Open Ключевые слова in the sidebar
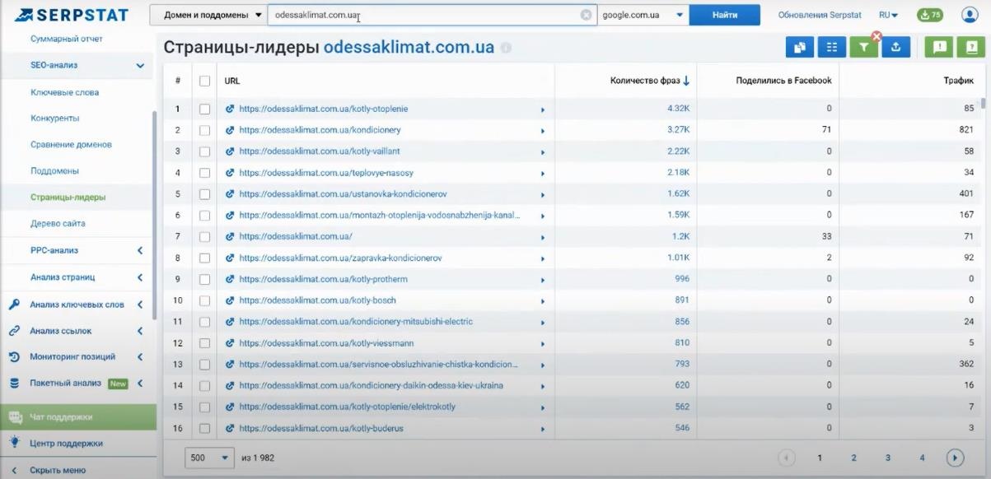Viewport: 991px width, 479px height. (x=64, y=92)
